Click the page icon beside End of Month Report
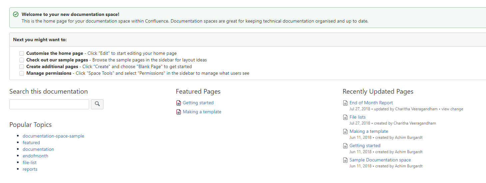 (346, 103)
